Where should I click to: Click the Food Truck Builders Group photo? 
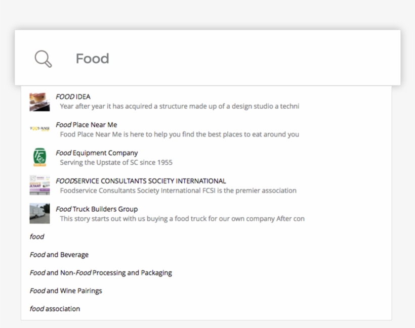39,213
